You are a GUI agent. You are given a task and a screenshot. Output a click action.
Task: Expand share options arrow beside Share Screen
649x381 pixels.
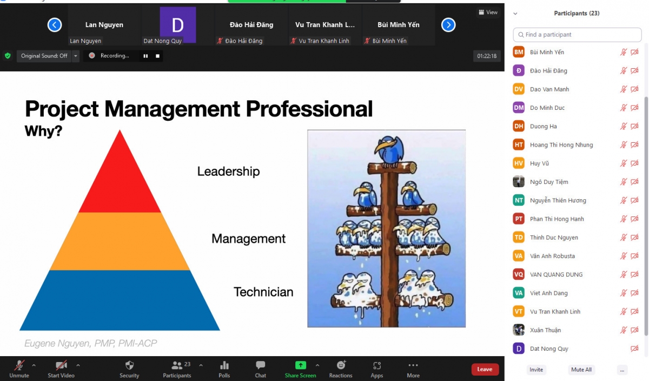[317, 365]
